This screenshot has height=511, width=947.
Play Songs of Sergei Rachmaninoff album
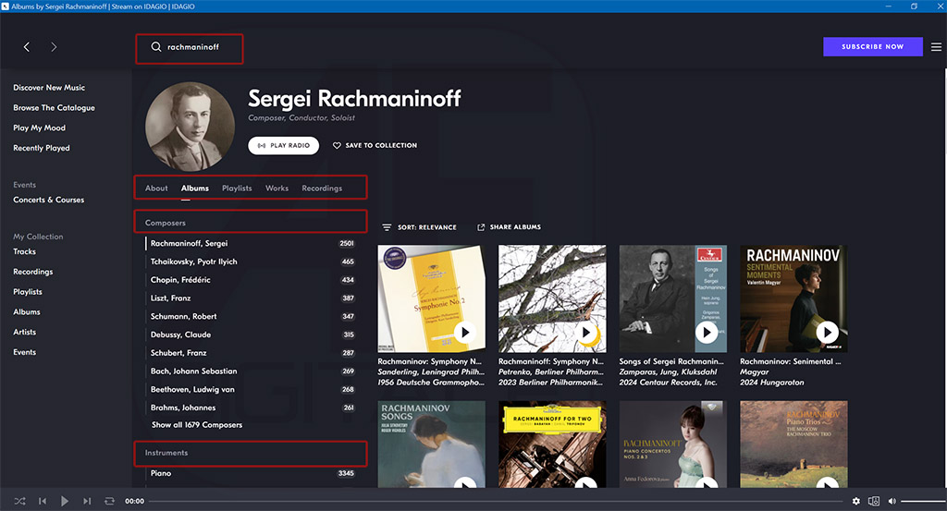click(x=706, y=332)
